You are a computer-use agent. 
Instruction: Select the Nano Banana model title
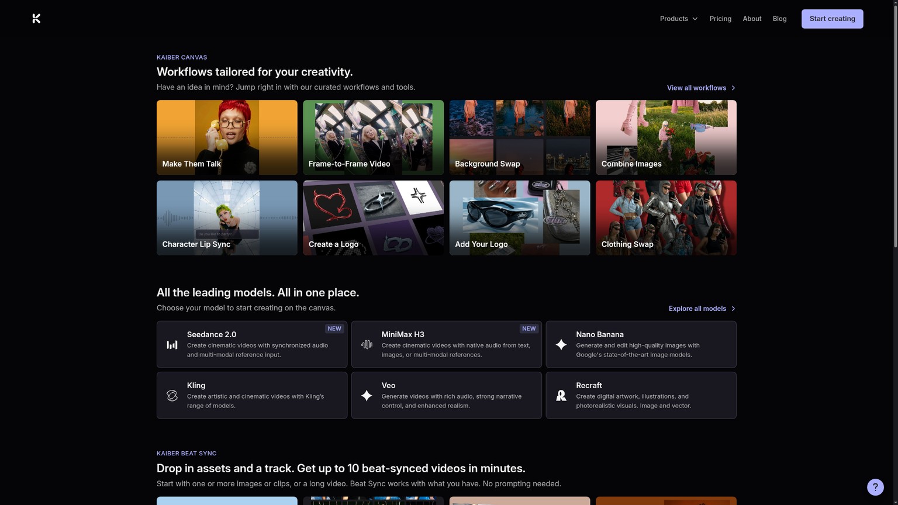tap(600, 334)
